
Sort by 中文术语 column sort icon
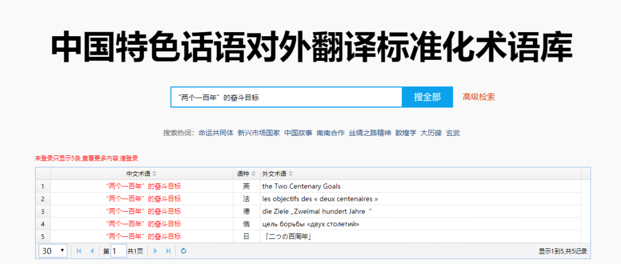click(154, 174)
